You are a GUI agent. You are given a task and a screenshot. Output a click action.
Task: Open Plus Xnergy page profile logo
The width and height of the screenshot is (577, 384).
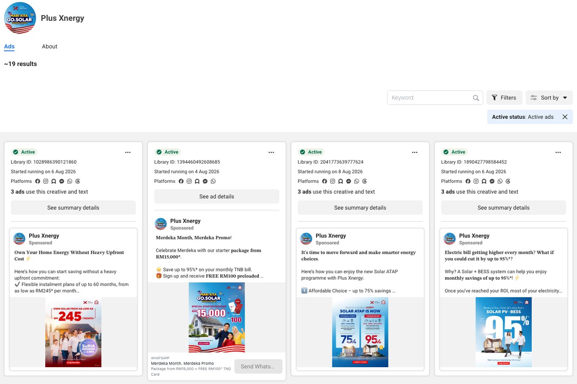(20, 18)
